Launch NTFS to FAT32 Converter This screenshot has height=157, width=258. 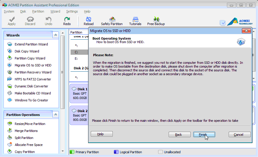pos(33,79)
